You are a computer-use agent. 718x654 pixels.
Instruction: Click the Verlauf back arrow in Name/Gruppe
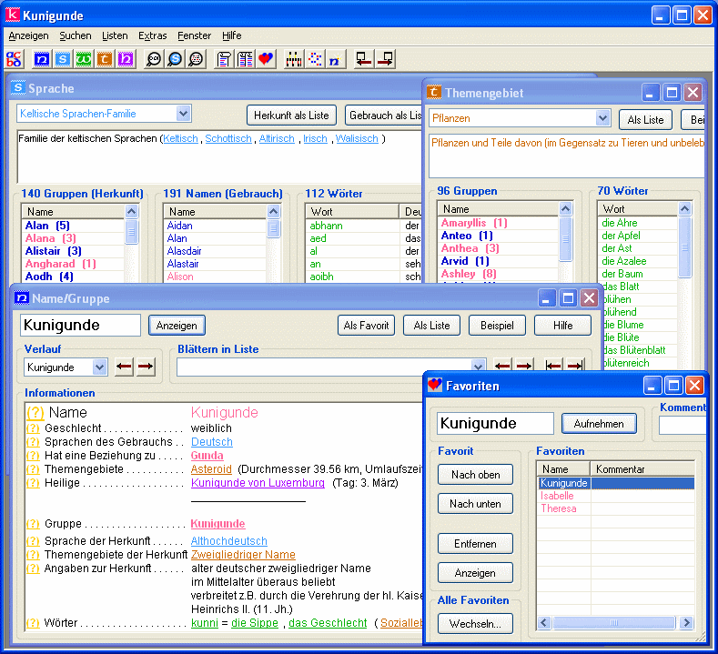click(125, 367)
